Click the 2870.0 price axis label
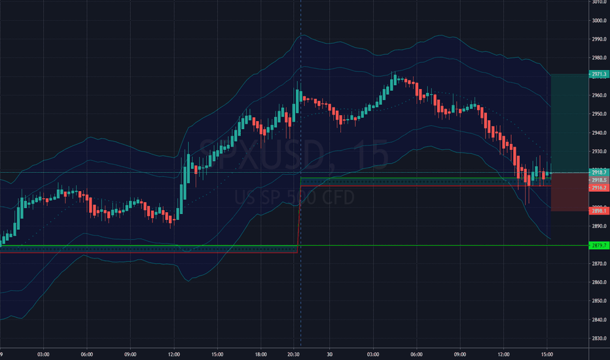Viewport: 610px width, 360px height. point(599,264)
